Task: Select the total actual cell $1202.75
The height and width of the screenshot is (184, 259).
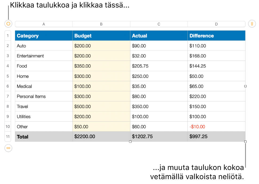Action: click(159, 137)
